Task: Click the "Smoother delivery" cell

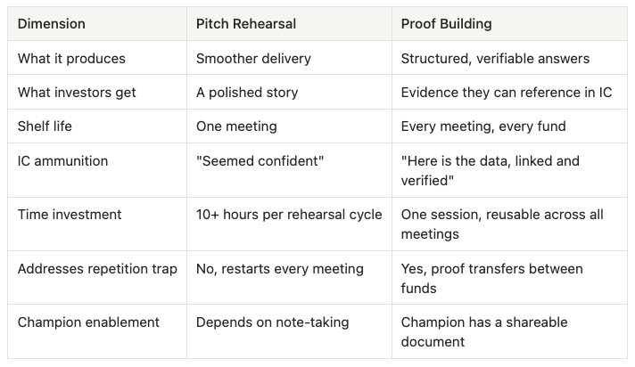Action: (253, 59)
